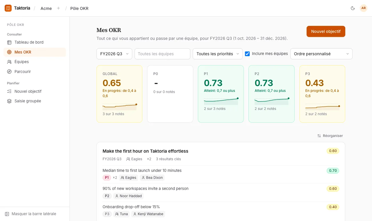This screenshot has height=221, width=372.
Task: Go to Tableau de bord
Action: [x=35, y=42]
